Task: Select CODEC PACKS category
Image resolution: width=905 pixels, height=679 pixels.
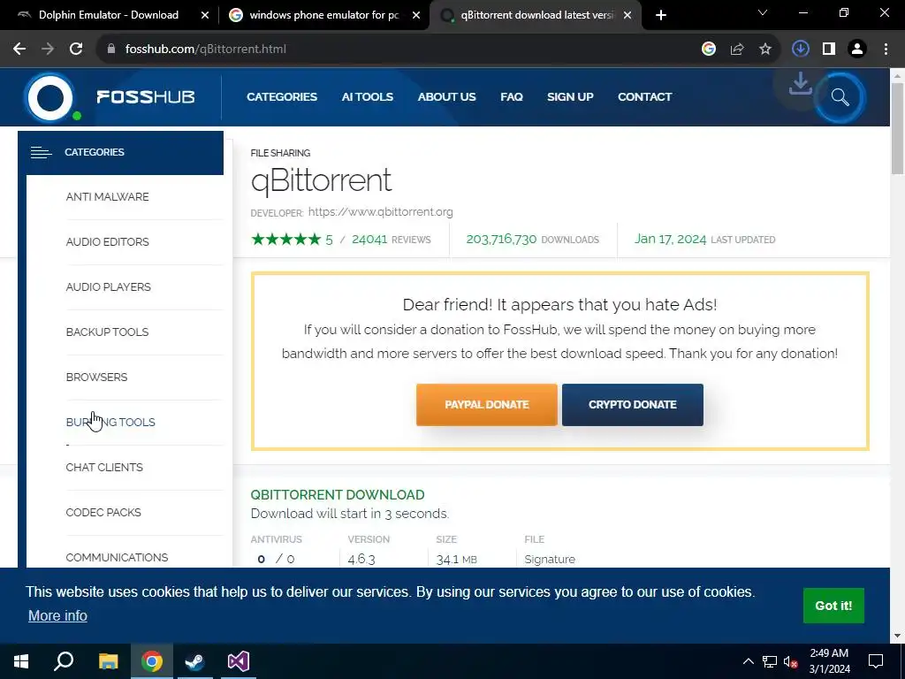Action: pos(103,512)
